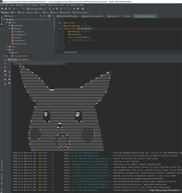The height and width of the screenshot is (193, 182).
Task: Click the Build project hammer icon
Action: pyautogui.click(x=23, y=9)
